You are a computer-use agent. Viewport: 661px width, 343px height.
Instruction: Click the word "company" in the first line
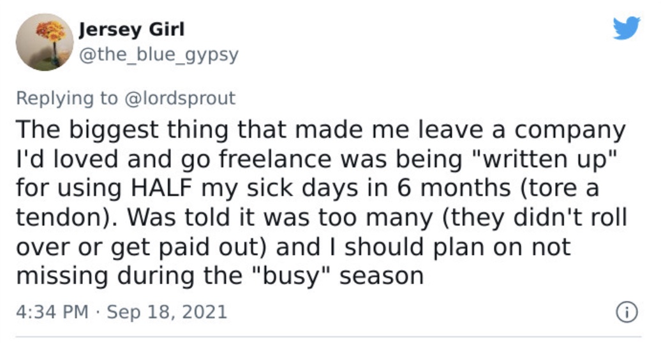570,131
